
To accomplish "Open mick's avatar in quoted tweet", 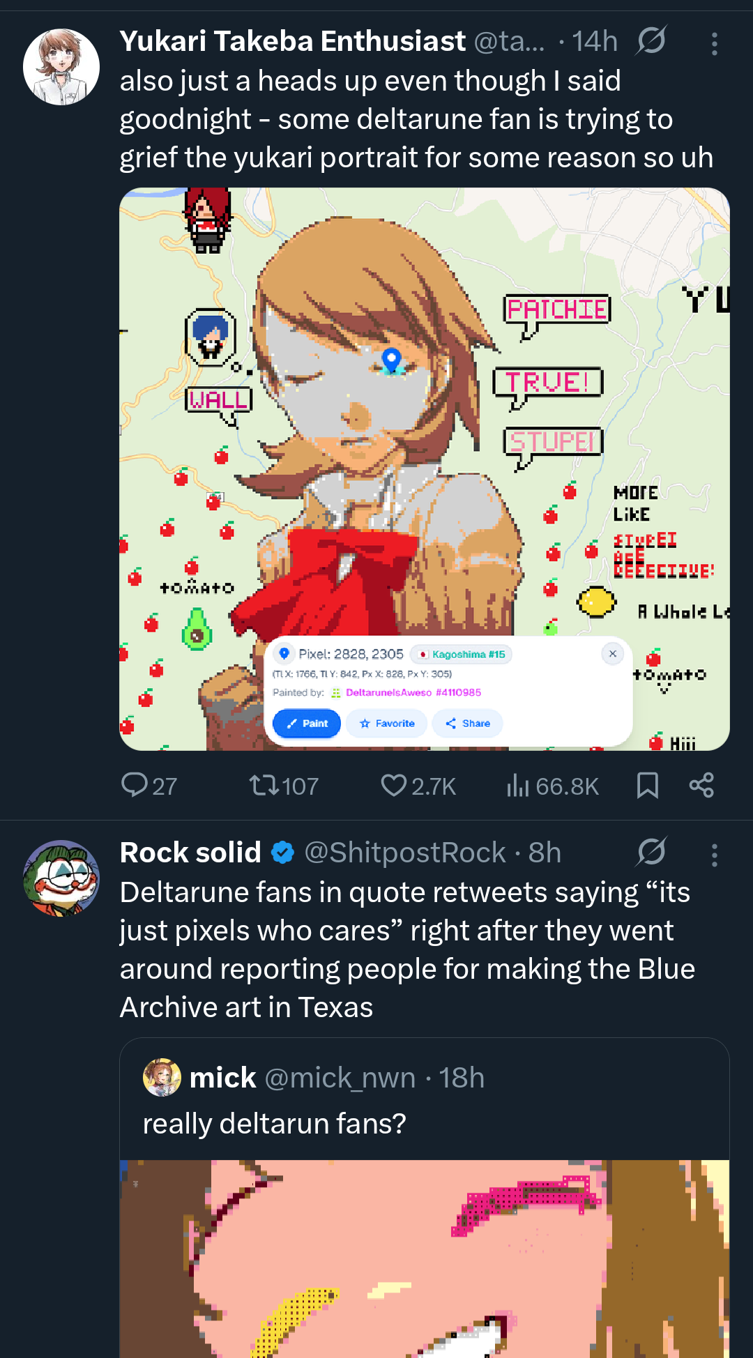I will tap(162, 1078).
